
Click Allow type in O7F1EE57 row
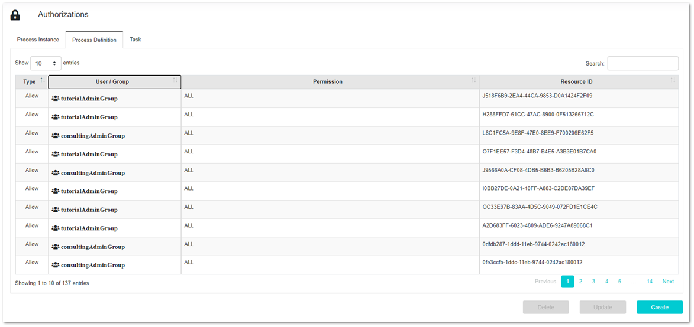32,151
